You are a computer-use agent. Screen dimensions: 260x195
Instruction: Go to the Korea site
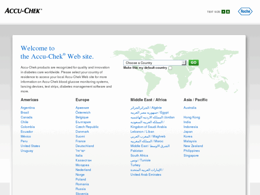pyautogui.click(x=188, y=136)
